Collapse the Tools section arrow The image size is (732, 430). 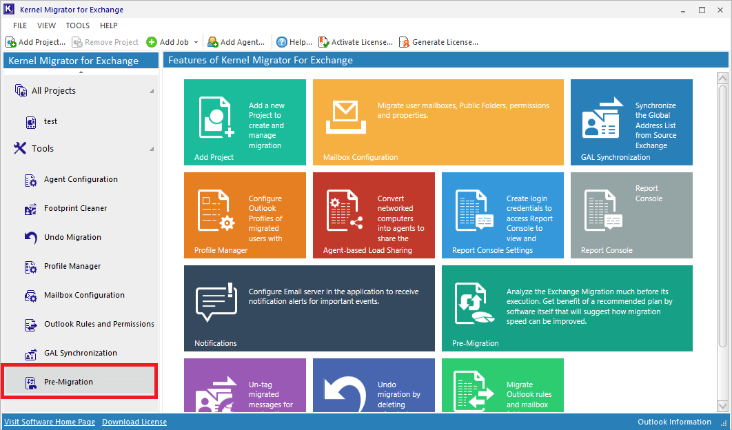point(152,149)
